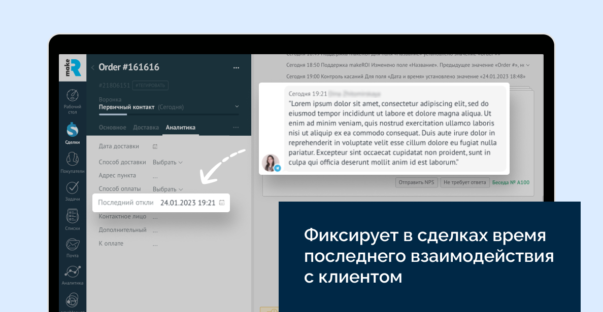
Task: Click the makeROI logo
Action: 73,67
